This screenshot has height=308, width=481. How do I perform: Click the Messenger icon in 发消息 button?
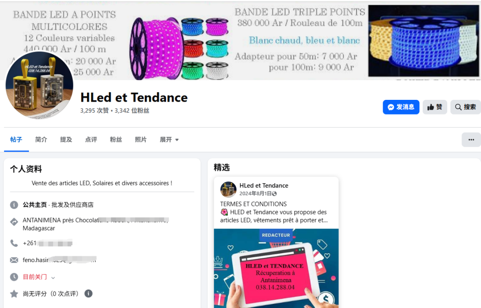[391, 107]
